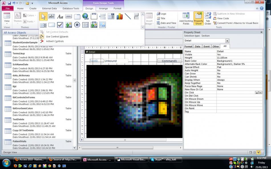Pick the Chart control
This screenshot has width=271, height=169.
120,17
